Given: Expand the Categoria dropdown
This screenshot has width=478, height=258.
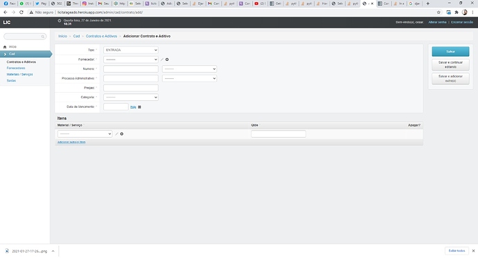Looking at the screenshot, I should [131, 98].
